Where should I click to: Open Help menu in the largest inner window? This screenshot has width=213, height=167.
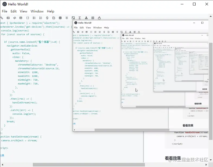pyautogui.click(x=106, y=28)
